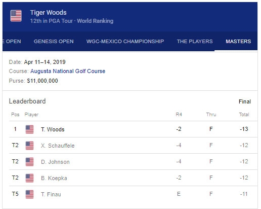
Task: Click the 12th in PGA Tour World Ranking text
Action: click(x=72, y=21)
